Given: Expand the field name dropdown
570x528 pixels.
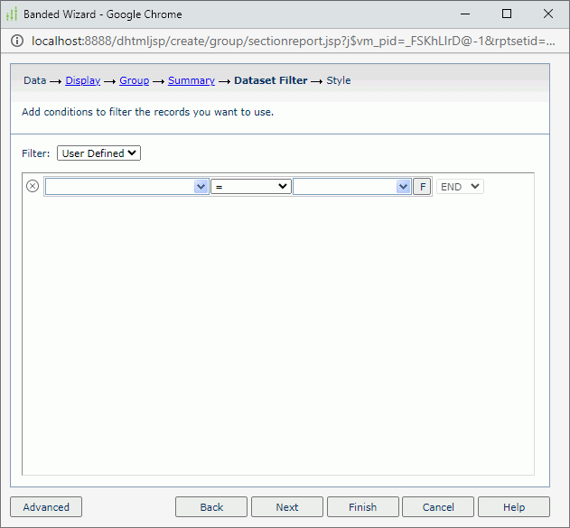Looking at the screenshot, I should (126, 187).
